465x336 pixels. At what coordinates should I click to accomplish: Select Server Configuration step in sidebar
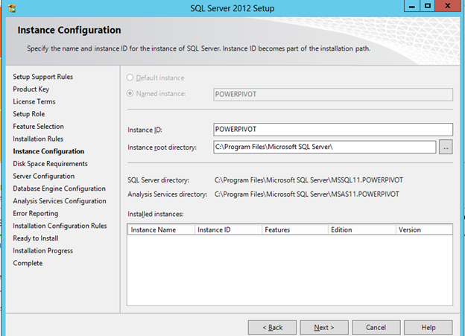43,177
